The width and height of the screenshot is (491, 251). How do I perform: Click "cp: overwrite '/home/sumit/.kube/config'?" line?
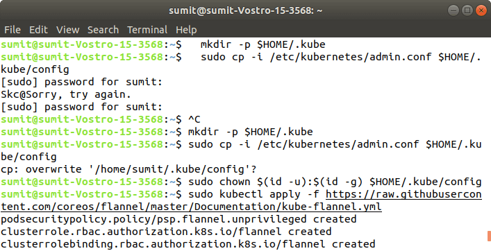[128, 169]
